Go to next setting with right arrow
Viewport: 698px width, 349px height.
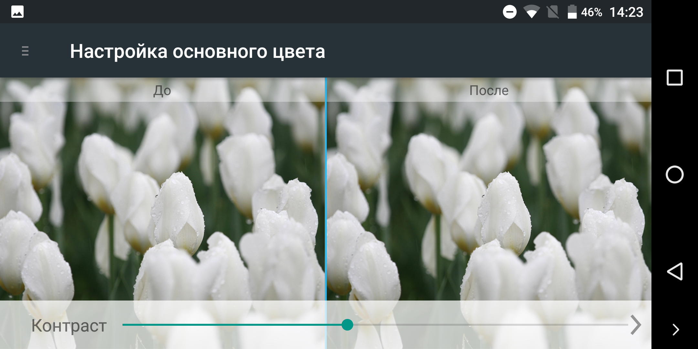click(636, 325)
